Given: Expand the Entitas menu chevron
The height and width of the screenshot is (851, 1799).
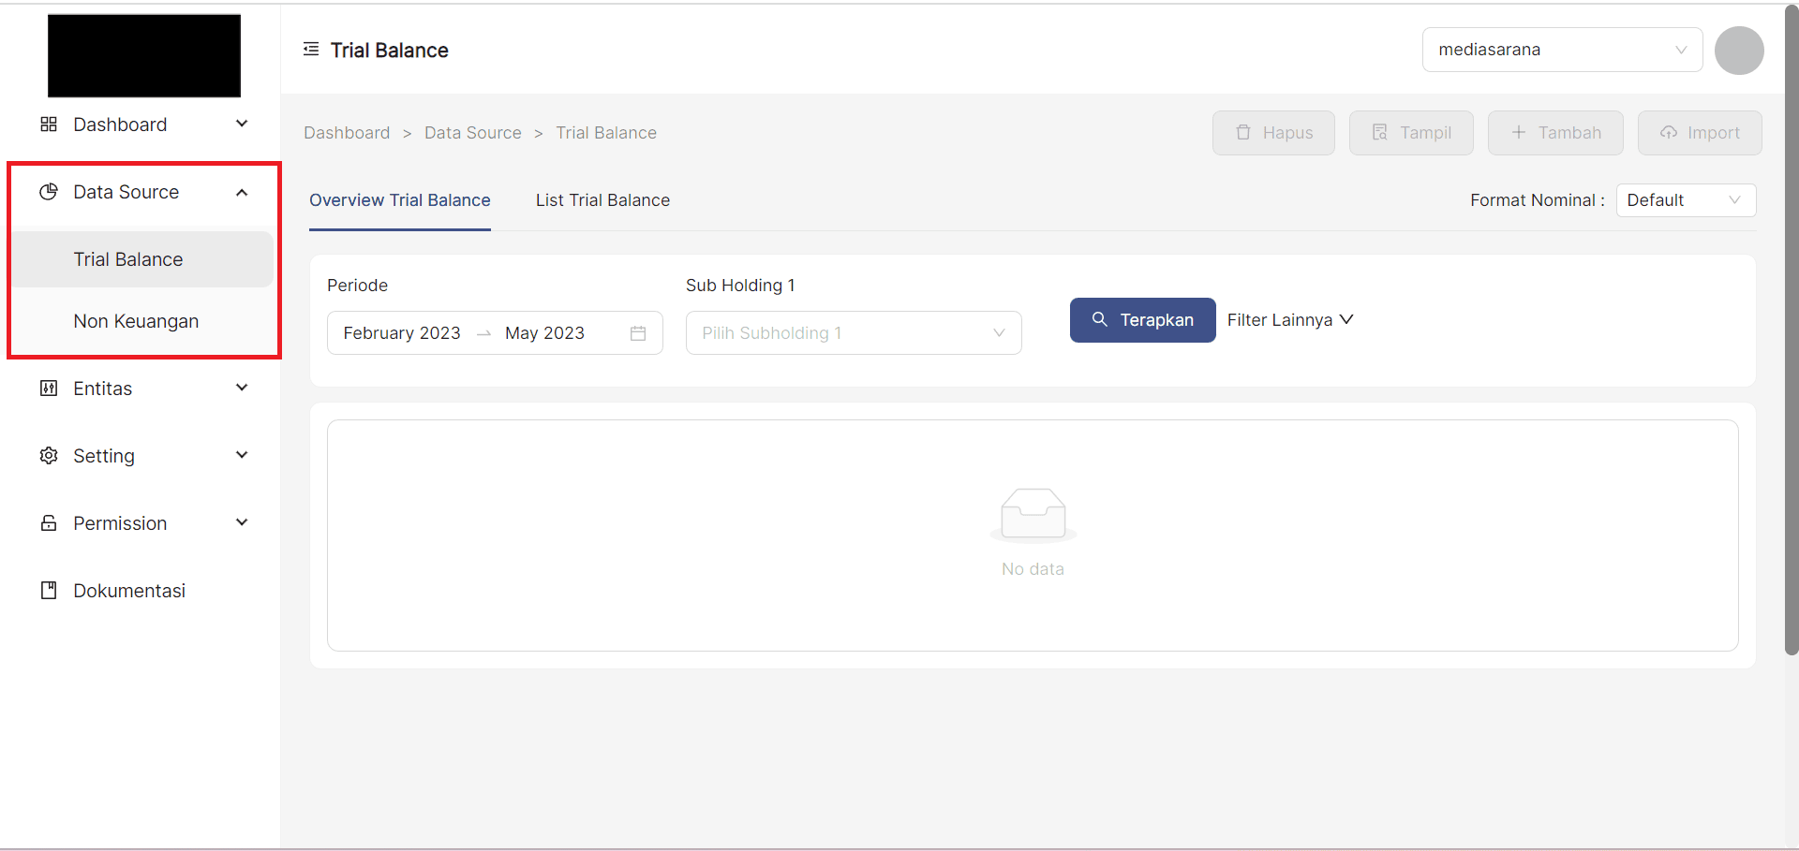Looking at the screenshot, I should (242, 388).
